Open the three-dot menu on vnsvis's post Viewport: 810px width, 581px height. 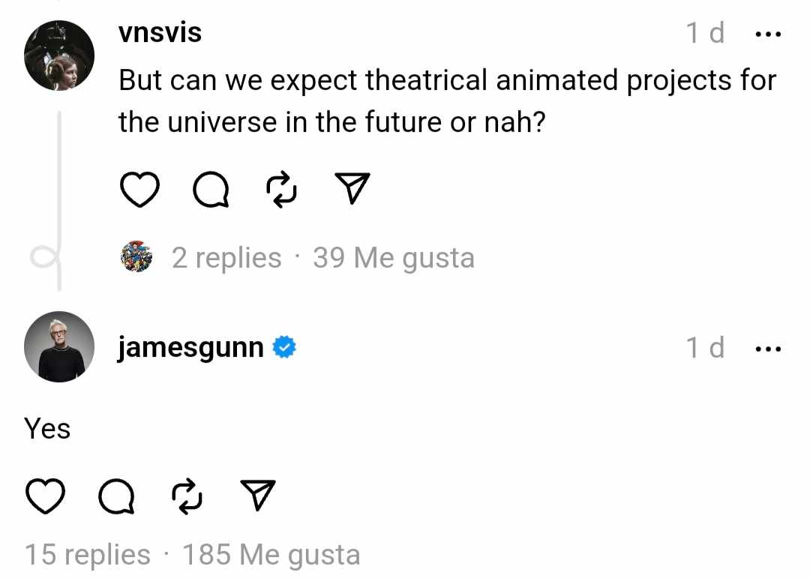[768, 34]
